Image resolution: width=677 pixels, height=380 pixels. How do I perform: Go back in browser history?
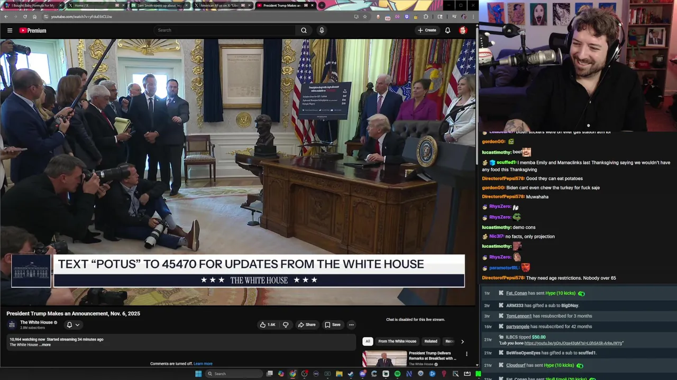tap(6, 16)
